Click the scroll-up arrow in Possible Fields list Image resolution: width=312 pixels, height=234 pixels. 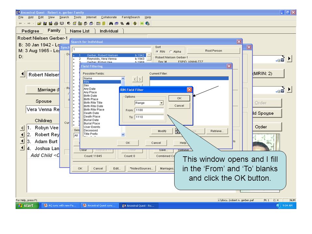coord(123,79)
